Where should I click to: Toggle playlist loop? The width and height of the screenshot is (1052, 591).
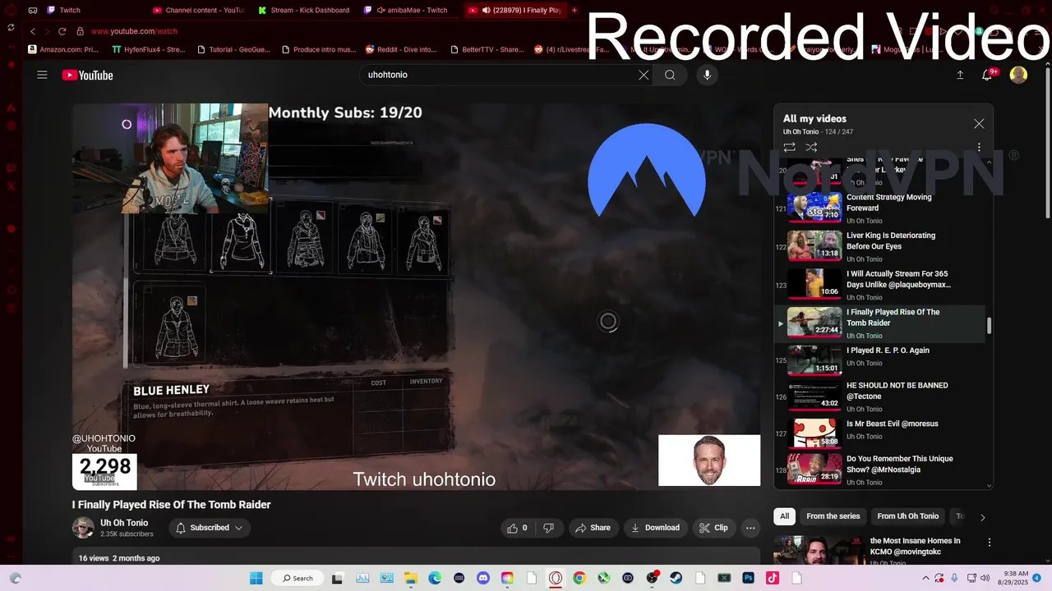[x=789, y=147]
